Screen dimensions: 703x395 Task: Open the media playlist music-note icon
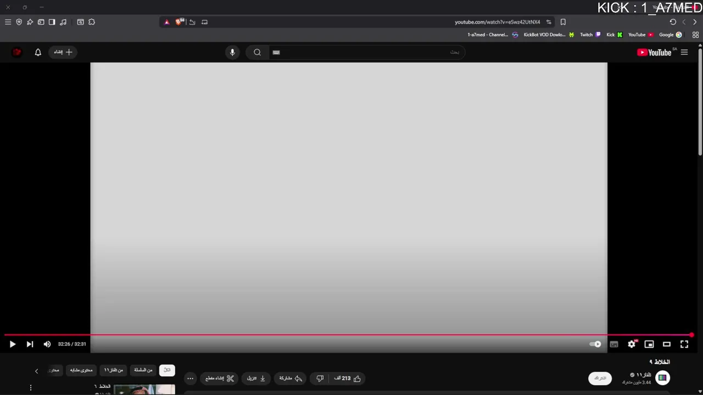coord(63,22)
